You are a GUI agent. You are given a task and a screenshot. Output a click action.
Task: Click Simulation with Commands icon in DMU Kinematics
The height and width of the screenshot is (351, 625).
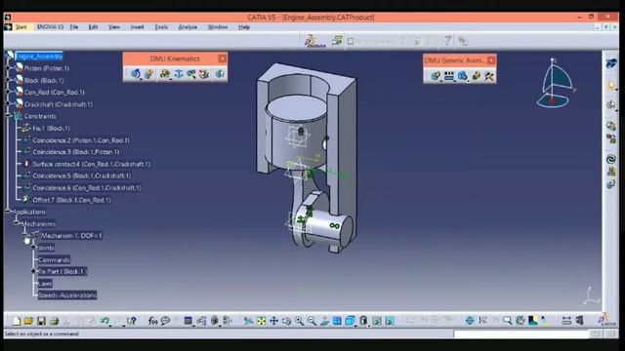click(x=136, y=74)
